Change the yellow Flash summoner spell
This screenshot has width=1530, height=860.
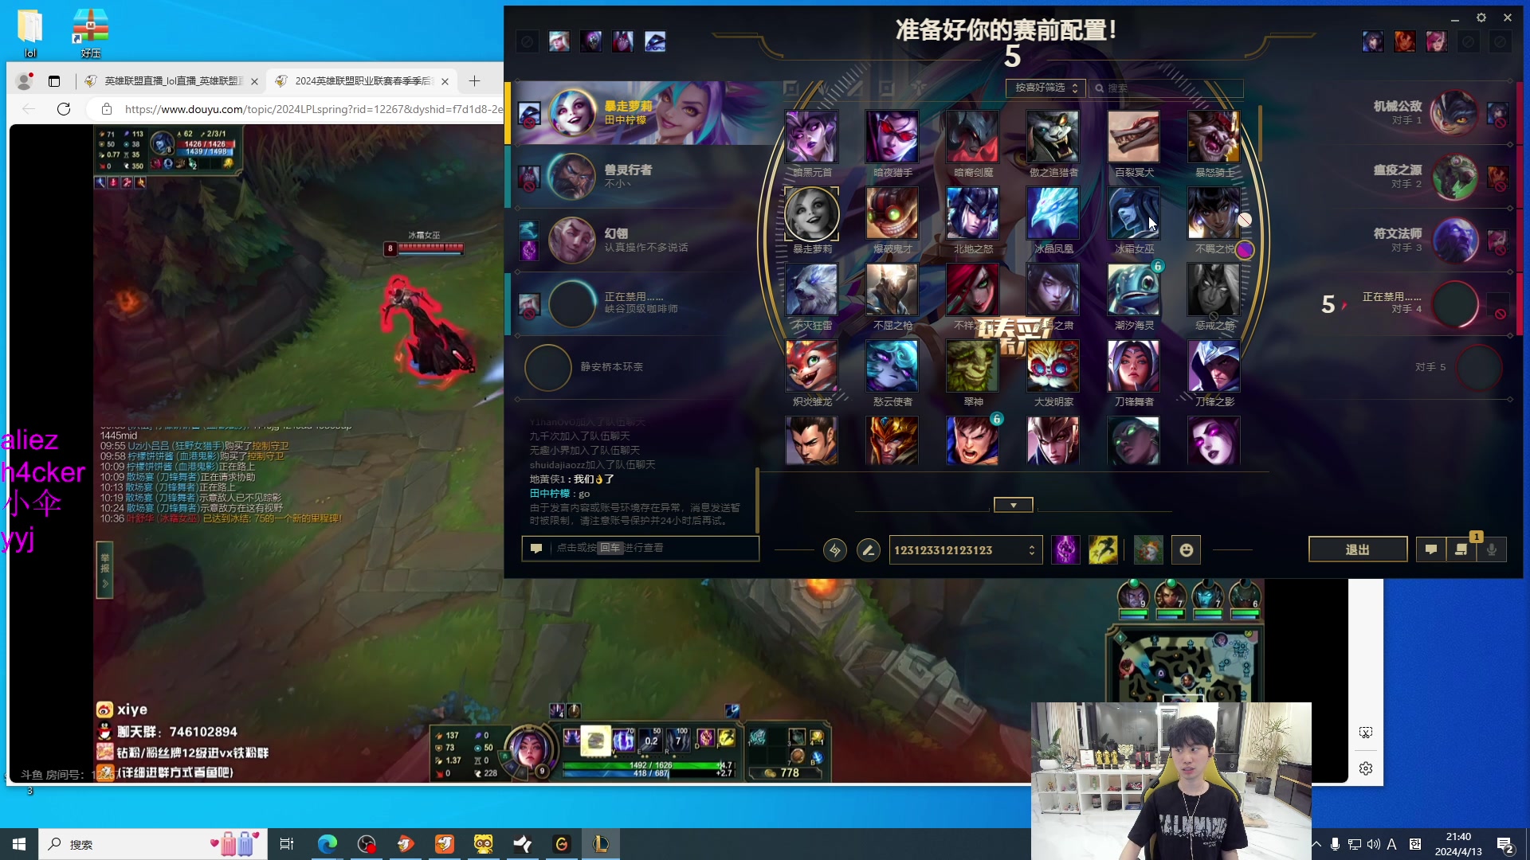(x=1103, y=549)
